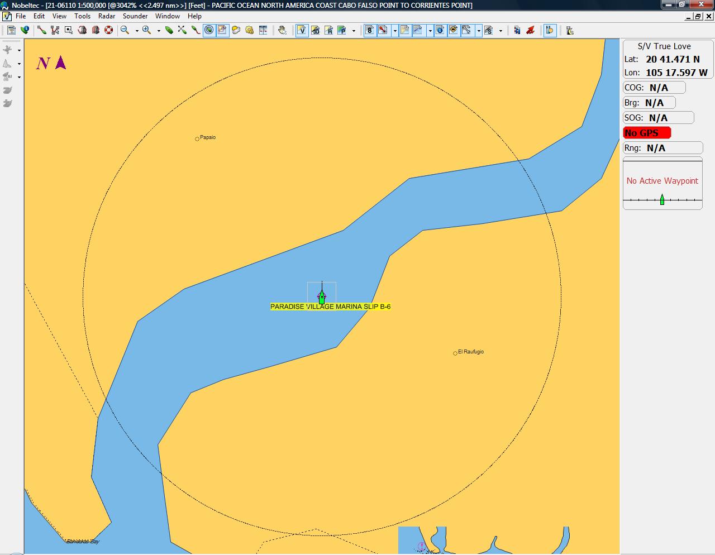Open the Sounder menu
The image size is (715, 555).
tap(135, 16)
